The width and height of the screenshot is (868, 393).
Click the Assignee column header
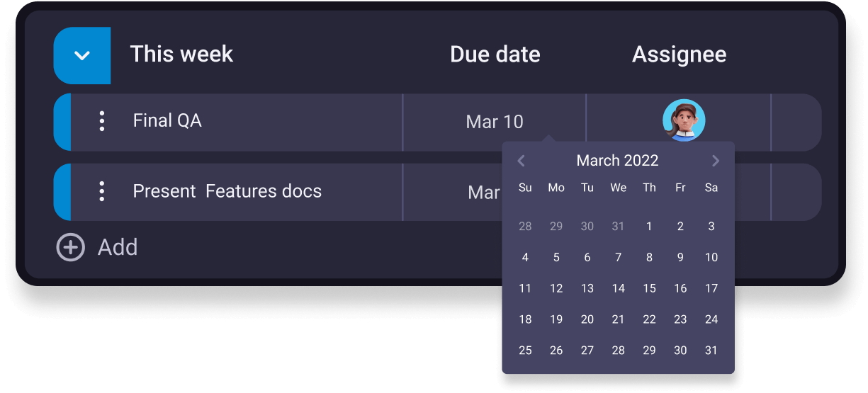tap(679, 55)
